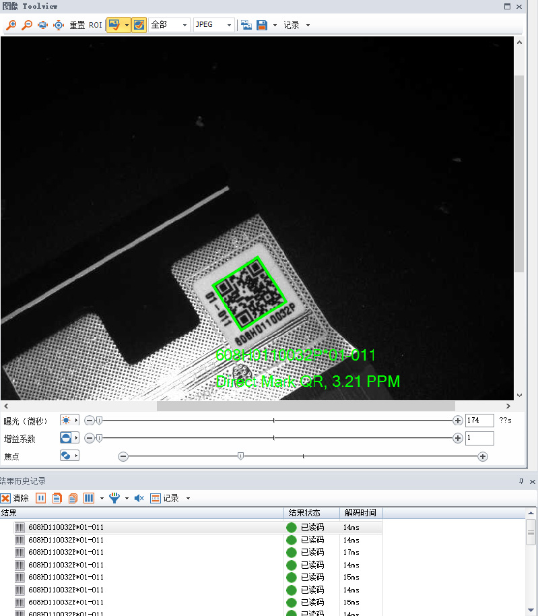The width and height of the screenshot is (538, 616).
Task: Increase exposure with the plus button
Action: click(x=458, y=421)
